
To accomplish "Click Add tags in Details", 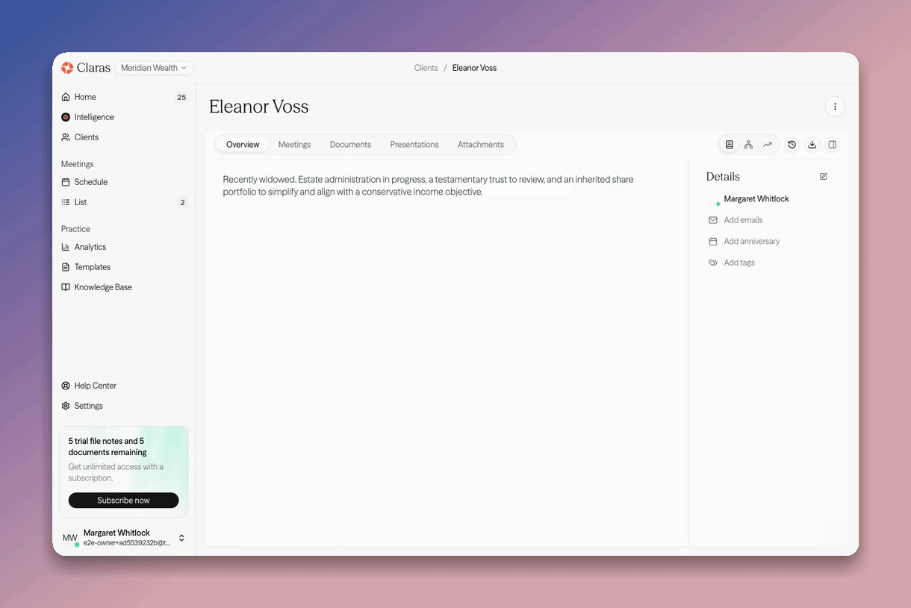I will point(739,263).
